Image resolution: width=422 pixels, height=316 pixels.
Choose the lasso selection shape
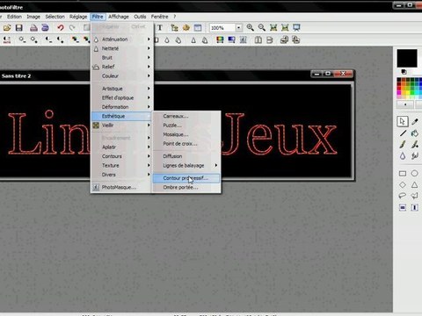click(x=403, y=196)
